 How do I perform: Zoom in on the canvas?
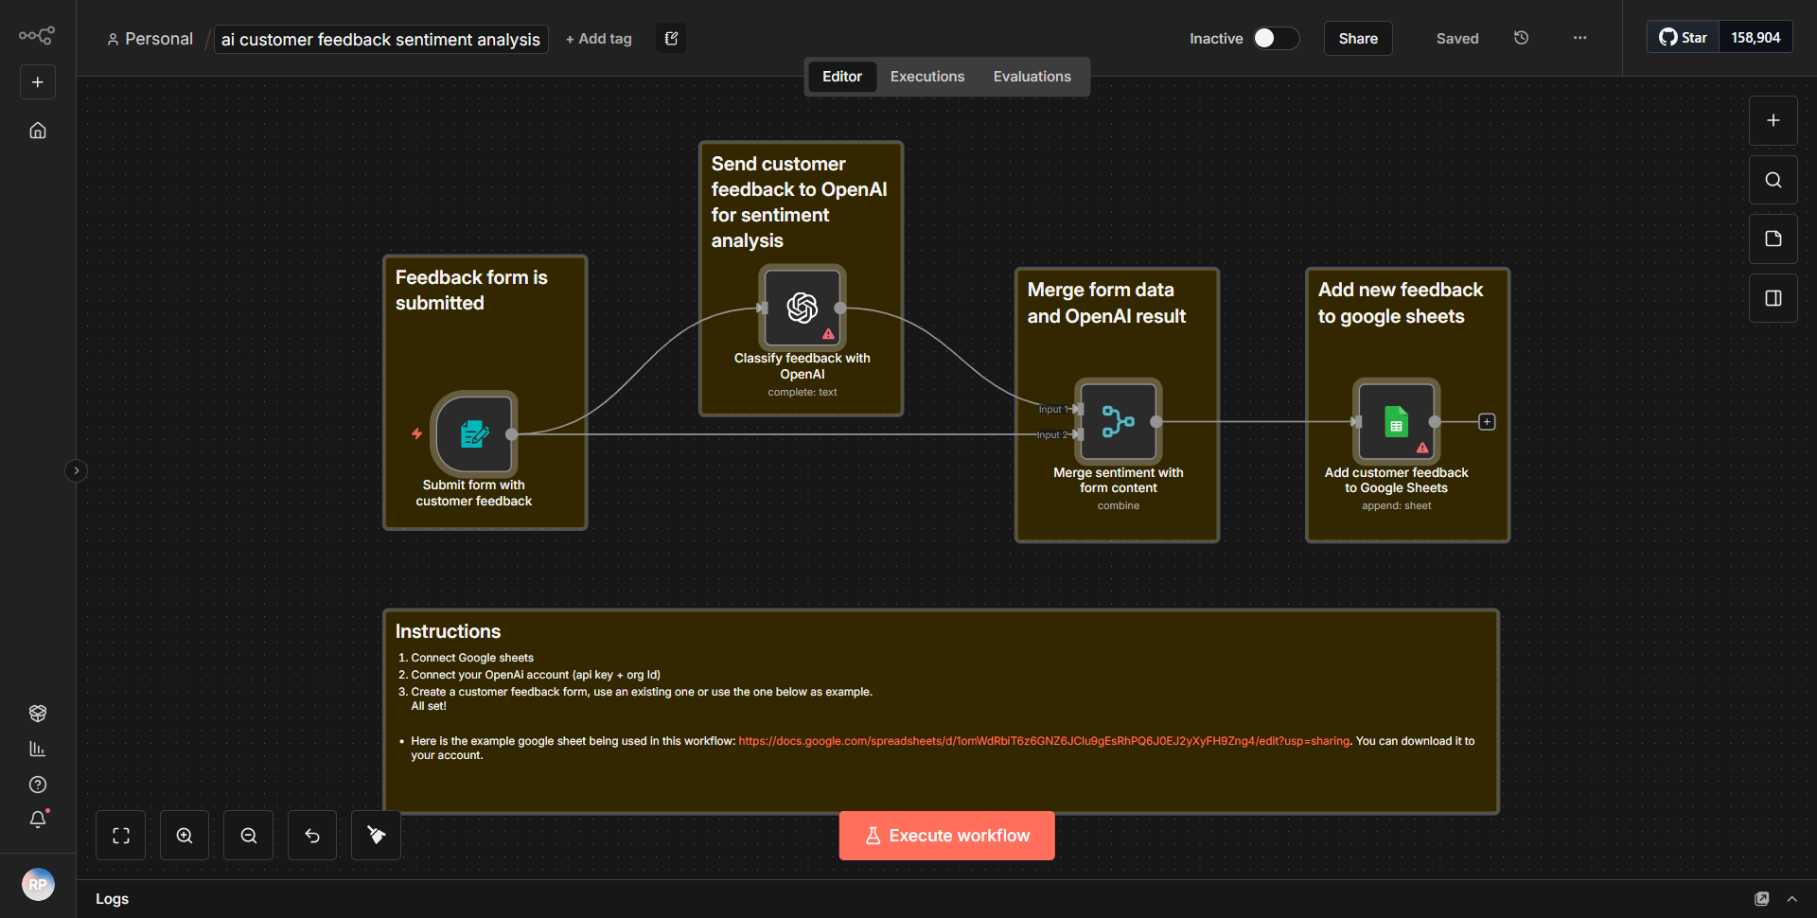click(184, 835)
